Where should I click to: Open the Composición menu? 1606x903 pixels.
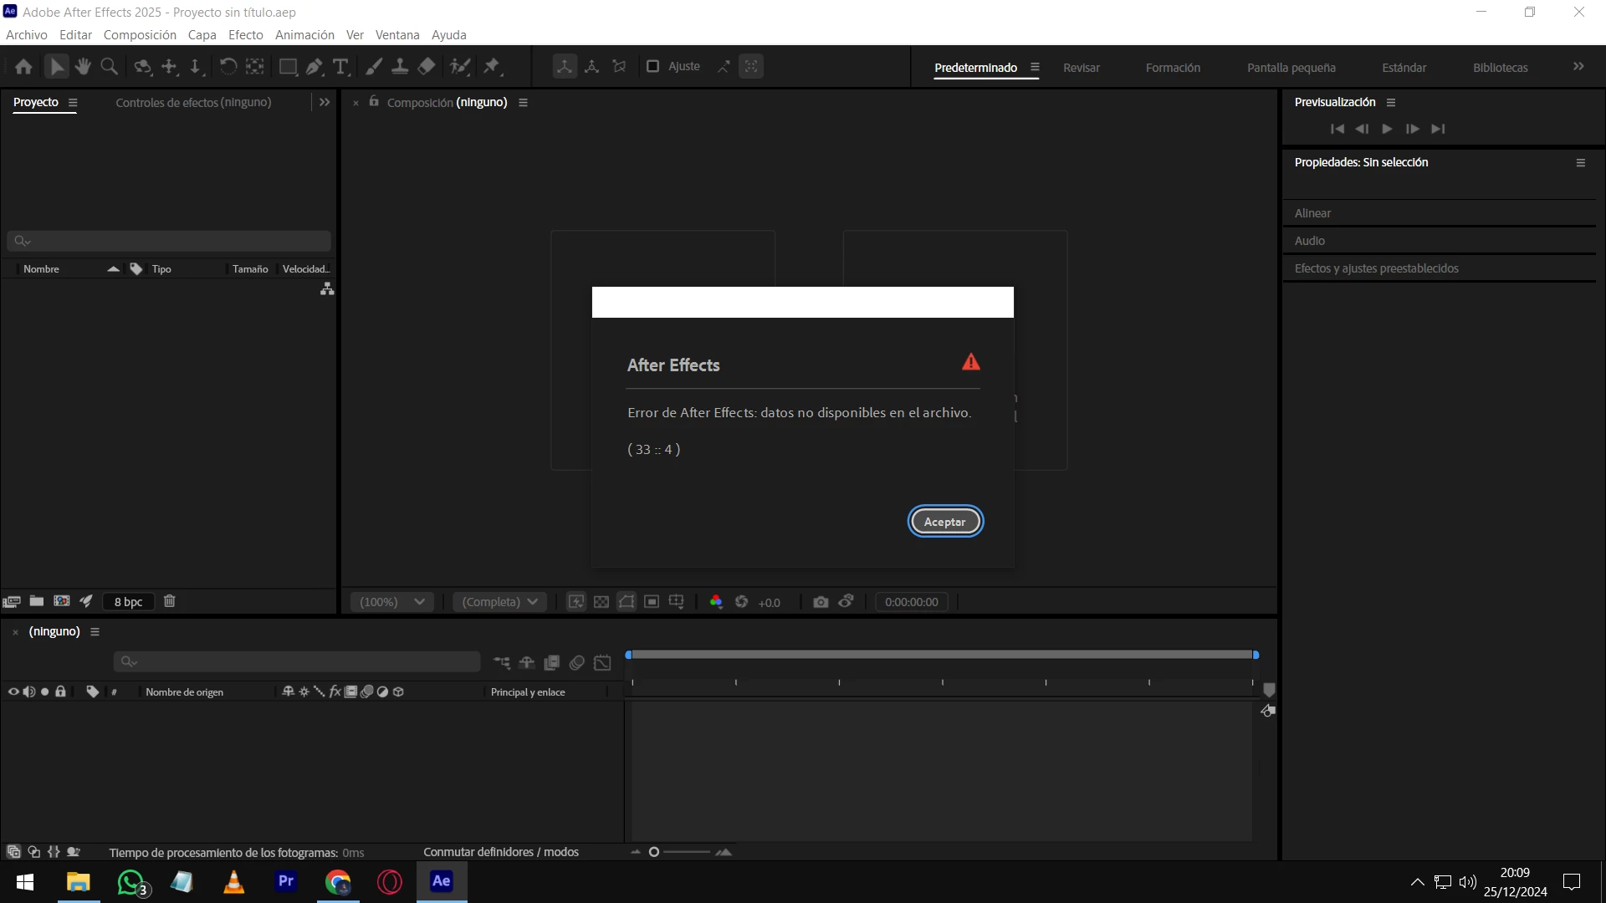click(140, 35)
